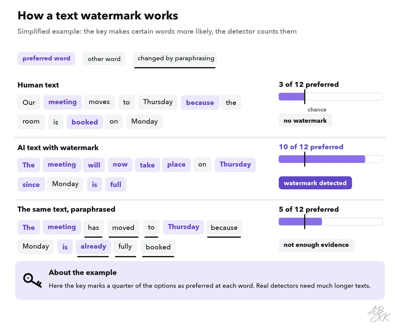Click highlighted 'booked' chip in Human text

(85, 122)
